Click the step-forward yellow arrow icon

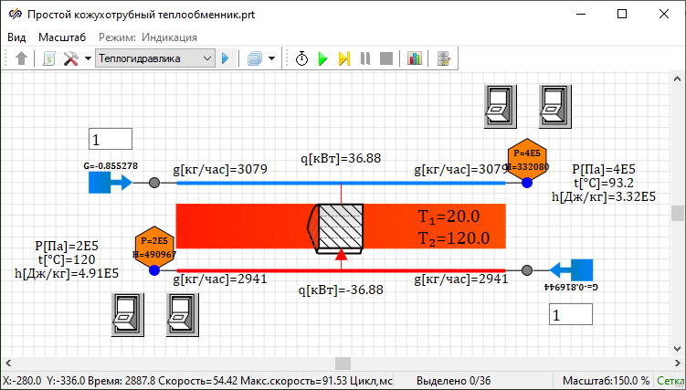pyautogui.click(x=343, y=58)
